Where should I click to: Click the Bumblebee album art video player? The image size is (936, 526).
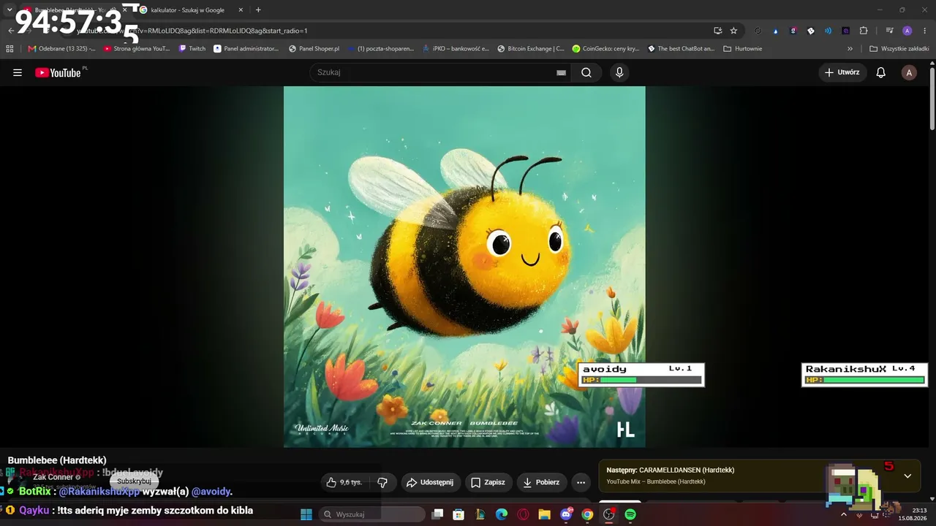pos(464,267)
